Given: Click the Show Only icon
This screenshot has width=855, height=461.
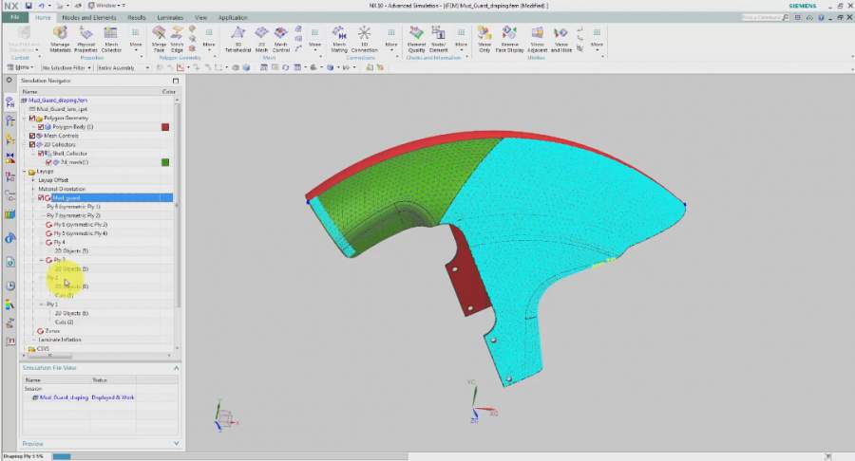Looking at the screenshot, I should click(x=484, y=40).
